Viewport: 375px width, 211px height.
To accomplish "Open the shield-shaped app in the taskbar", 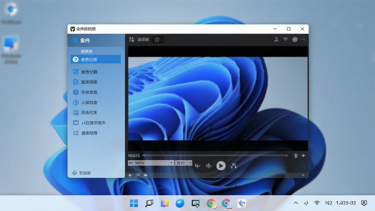I will 242,203.
